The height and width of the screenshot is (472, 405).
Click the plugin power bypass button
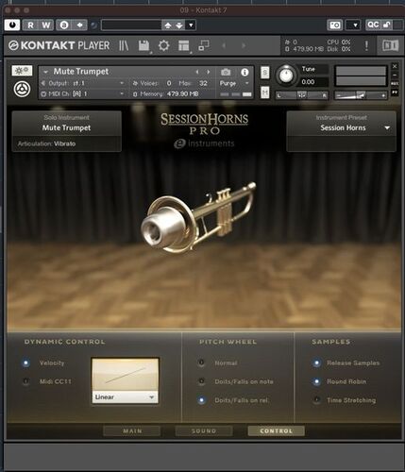tap(12, 25)
